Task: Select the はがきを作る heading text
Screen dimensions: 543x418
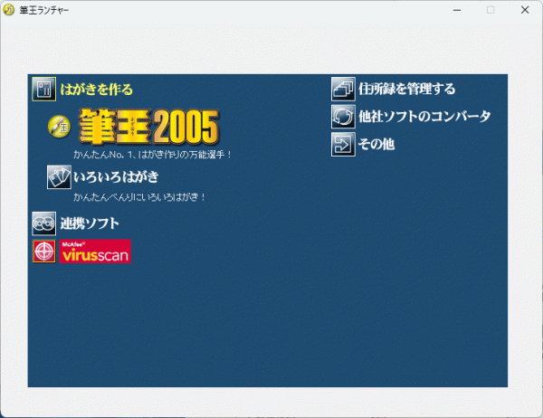Action: 96,90
